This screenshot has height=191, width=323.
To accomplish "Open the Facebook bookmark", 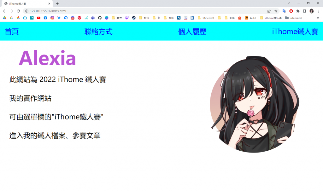I will pyautogui.click(x=45, y=18).
